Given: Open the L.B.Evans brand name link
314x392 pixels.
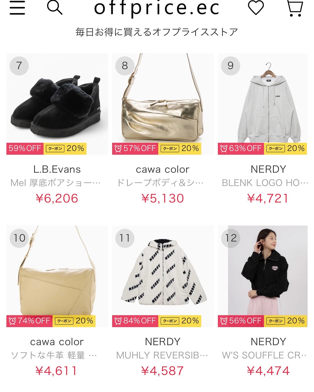Looking at the screenshot, I should pyautogui.click(x=57, y=169).
